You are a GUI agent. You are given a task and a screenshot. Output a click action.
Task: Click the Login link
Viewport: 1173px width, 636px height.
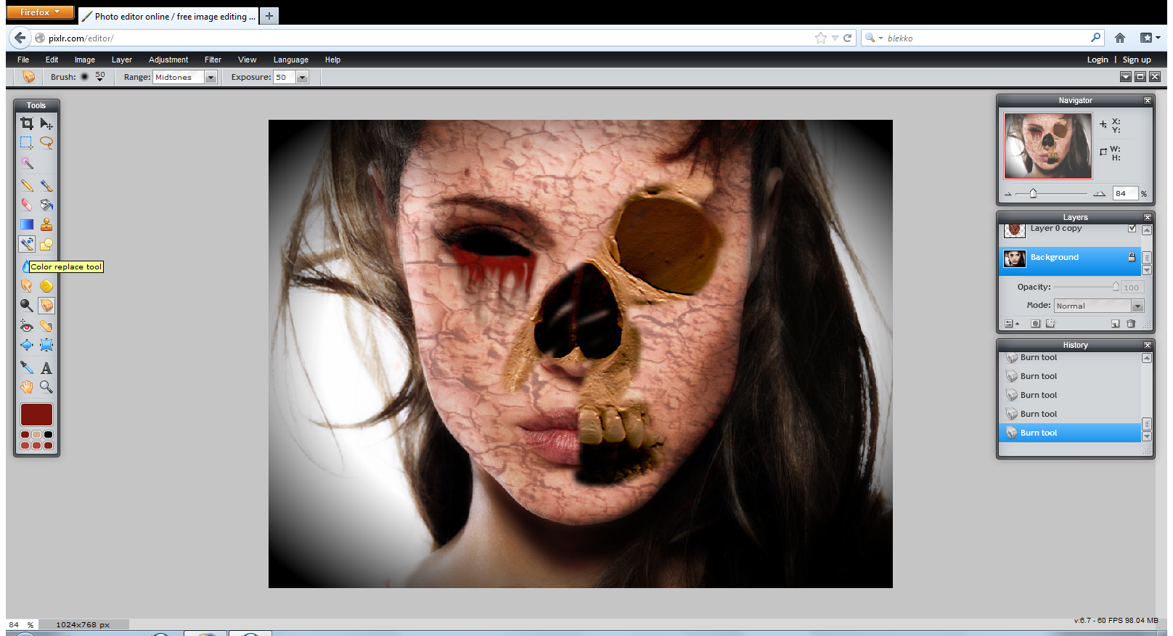(1098, 60)
